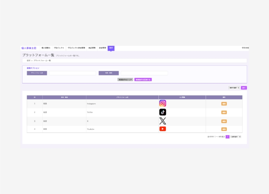Screen dimensions: 269x194
Task: Open the 20件表示 per-page dropdown
Action: click(x=236, y=137)
